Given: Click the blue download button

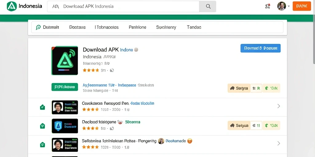Looking at the screenshot, I should (x=260, y=48).
